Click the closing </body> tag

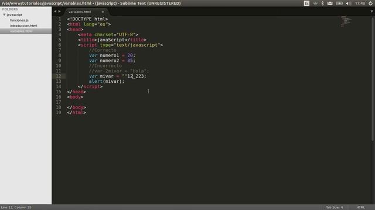pos(77,107)
